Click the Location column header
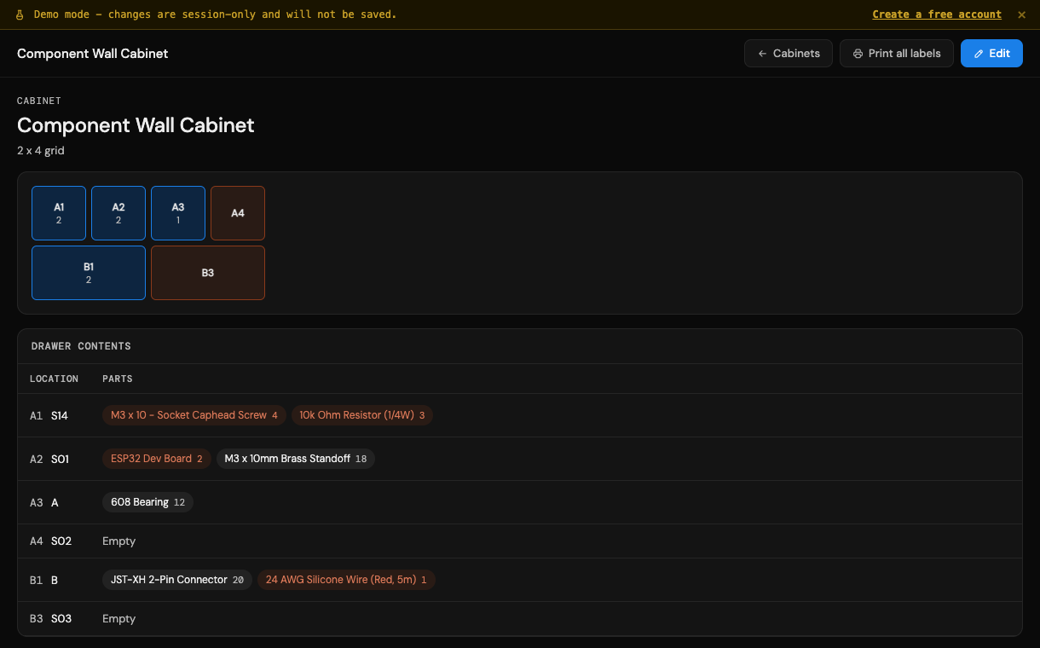This screenshot has width=1040, height=648. point(54,379)
